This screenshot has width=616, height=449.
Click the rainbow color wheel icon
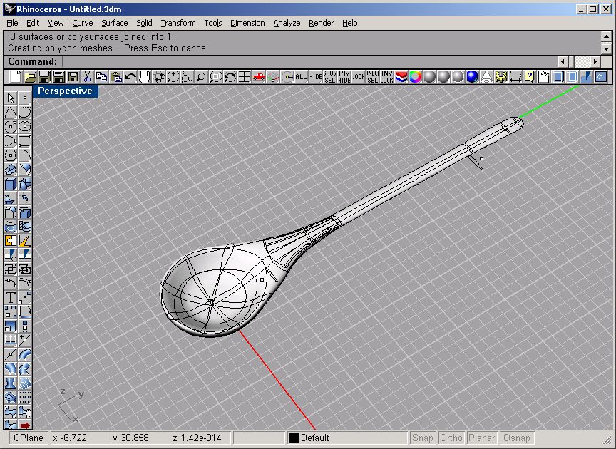[415, 76]
